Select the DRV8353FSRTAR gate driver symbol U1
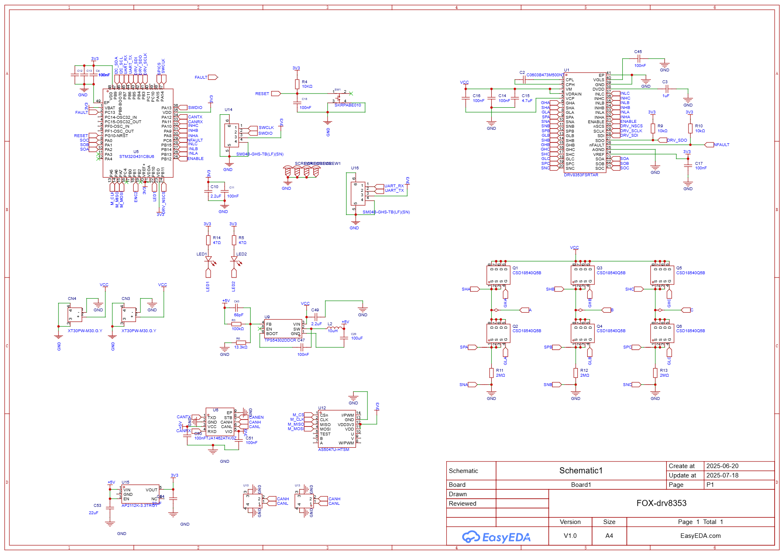The image size is (784, 555). pyautogui.click(x=585, y=122)
